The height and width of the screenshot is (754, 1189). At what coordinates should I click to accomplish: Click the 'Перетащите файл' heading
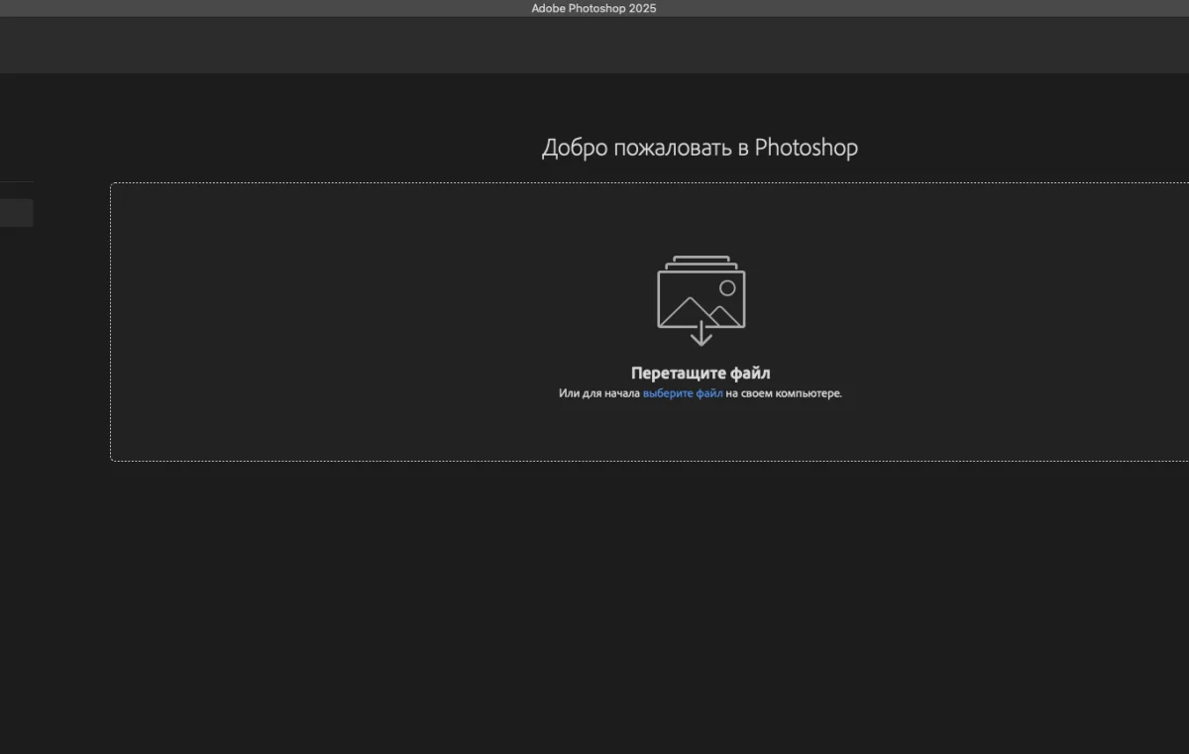701,374
